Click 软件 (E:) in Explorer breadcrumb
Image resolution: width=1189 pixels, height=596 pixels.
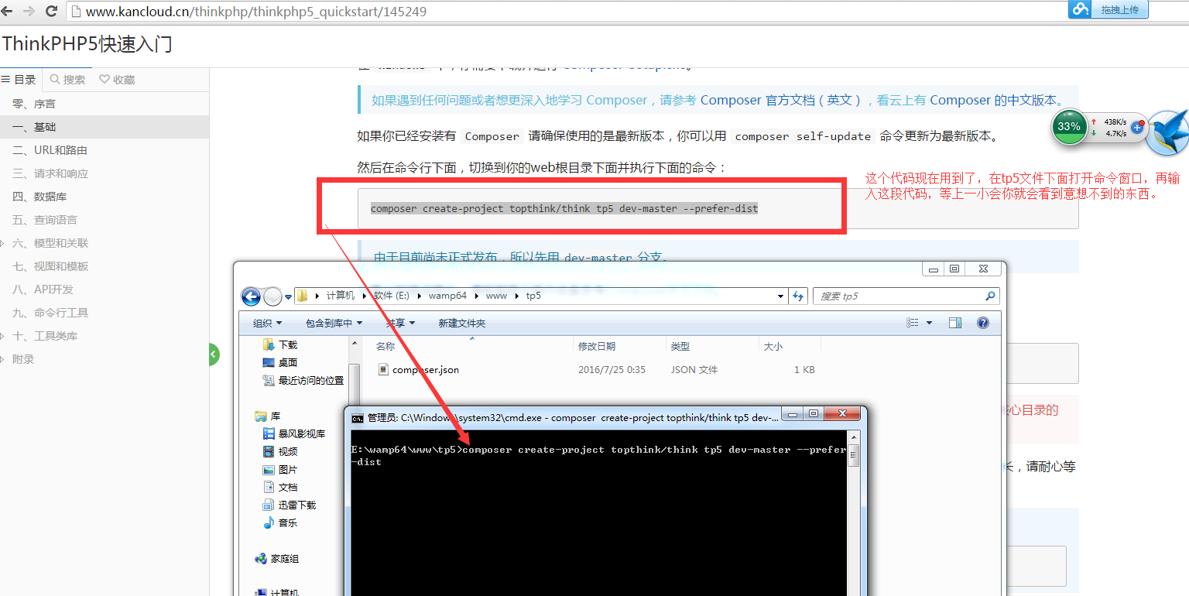(x=391, y=296)
